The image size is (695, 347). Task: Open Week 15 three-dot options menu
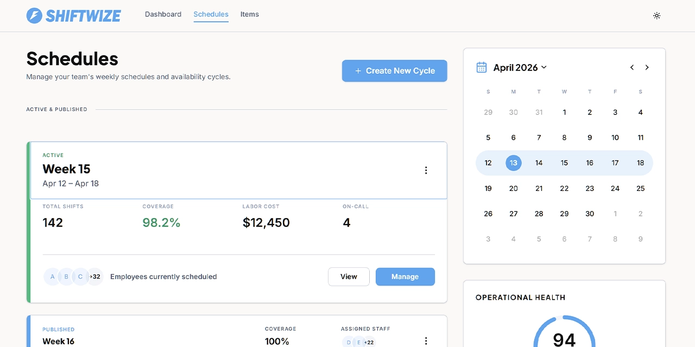coord(426,170)
